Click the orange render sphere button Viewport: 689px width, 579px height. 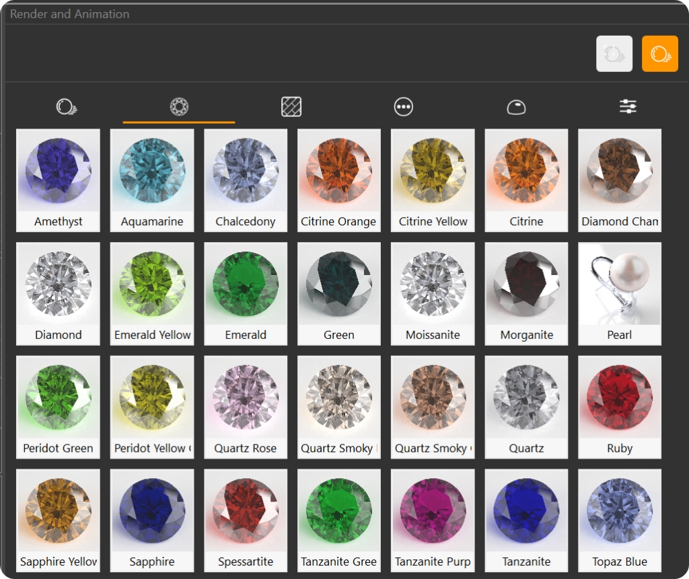tap(659, 54)
